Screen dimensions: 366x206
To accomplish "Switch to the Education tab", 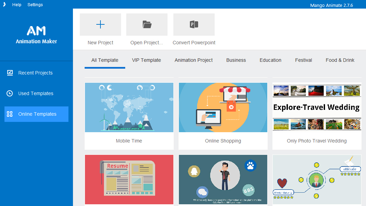I will (x=270, y=60).
